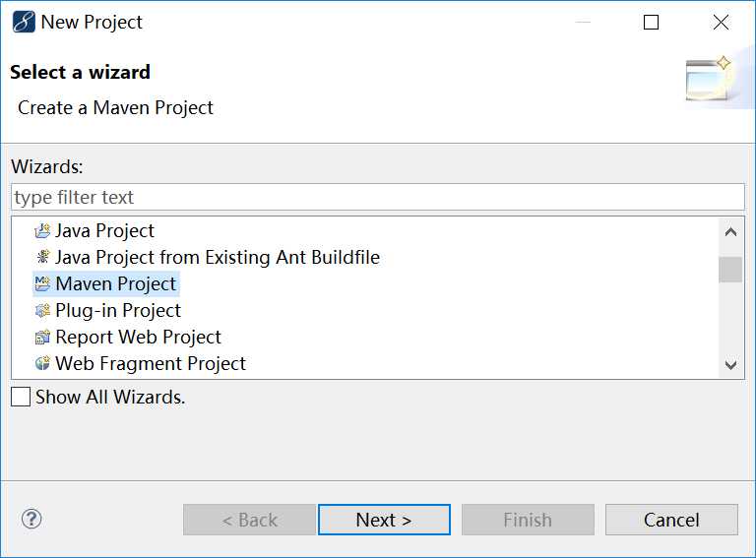The height and width of the screenshot is (558, 756).
Task: Click the Report Web Project icon
Action: point(42,338)
